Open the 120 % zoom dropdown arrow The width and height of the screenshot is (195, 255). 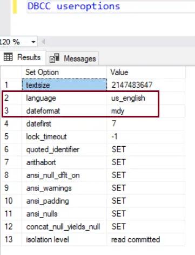point(33,42)
